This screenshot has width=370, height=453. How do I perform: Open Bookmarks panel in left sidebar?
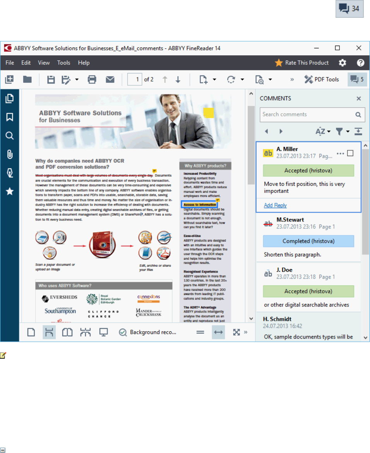point(10,117)
